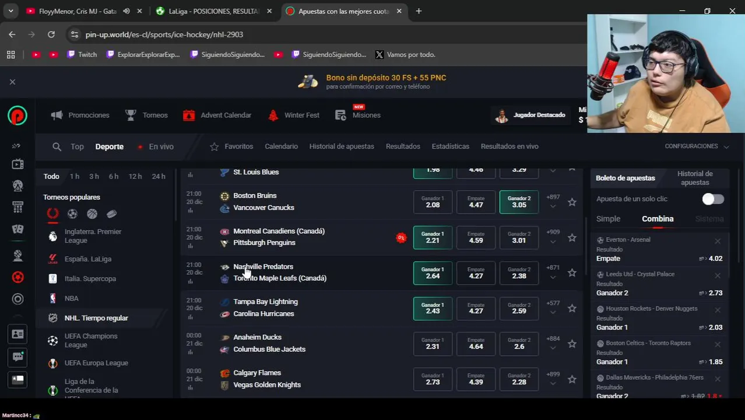Viewport: 745px width, 420px height.
Task: Select Ganador 1 odds 2.64 Nashville match
Action: 433,273
